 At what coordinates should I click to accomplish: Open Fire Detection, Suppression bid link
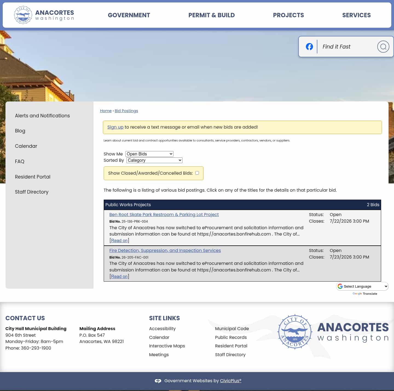coord(165,250)
